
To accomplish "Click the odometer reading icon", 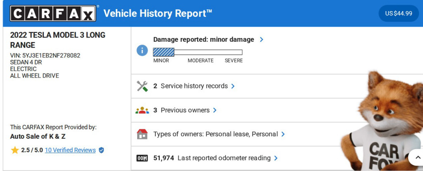I will [142, 158].
